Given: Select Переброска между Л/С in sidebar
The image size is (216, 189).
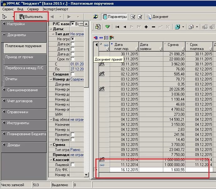Looking at the screenshot, I should coord(25,70).
